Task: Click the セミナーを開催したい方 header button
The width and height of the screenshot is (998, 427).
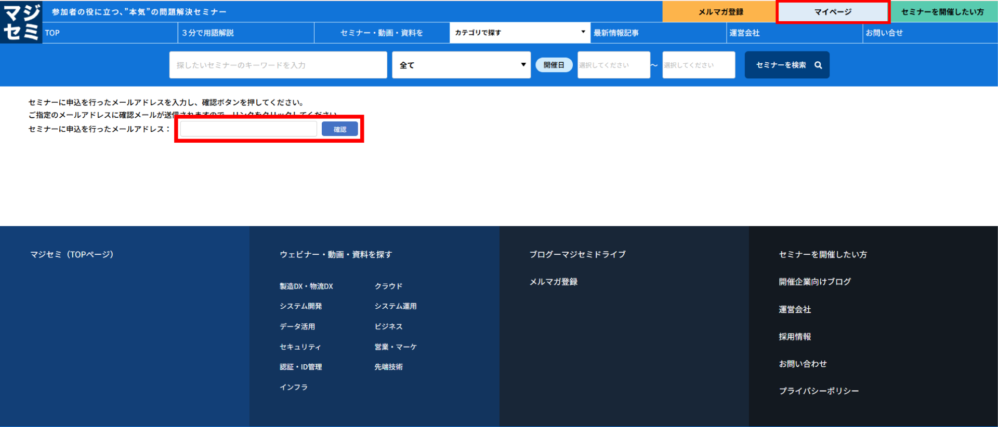Action: [x=942, y=12]
